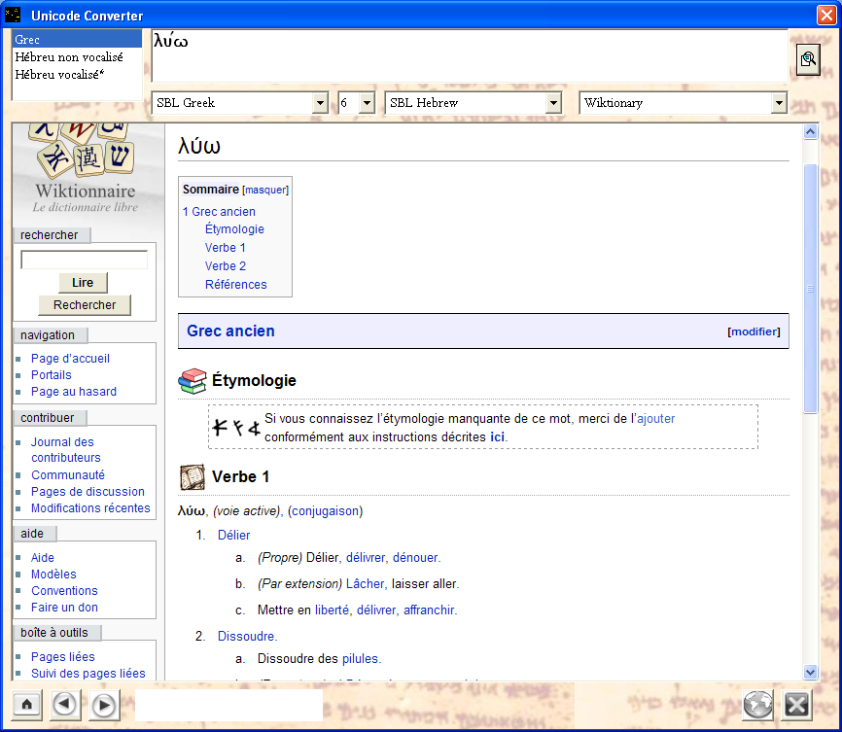Screen dimensions: 842x732
Task: Open Journal des contributeurs link
Action: pos(65,449)
